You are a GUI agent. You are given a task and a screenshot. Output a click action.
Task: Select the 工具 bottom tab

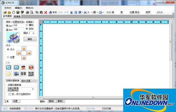tap(6, 101)
